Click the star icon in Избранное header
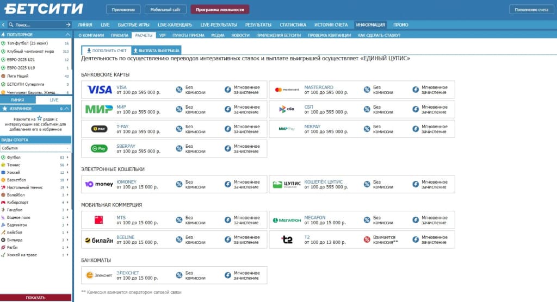The width and height of the screenshot is (557, 302). 4,109
